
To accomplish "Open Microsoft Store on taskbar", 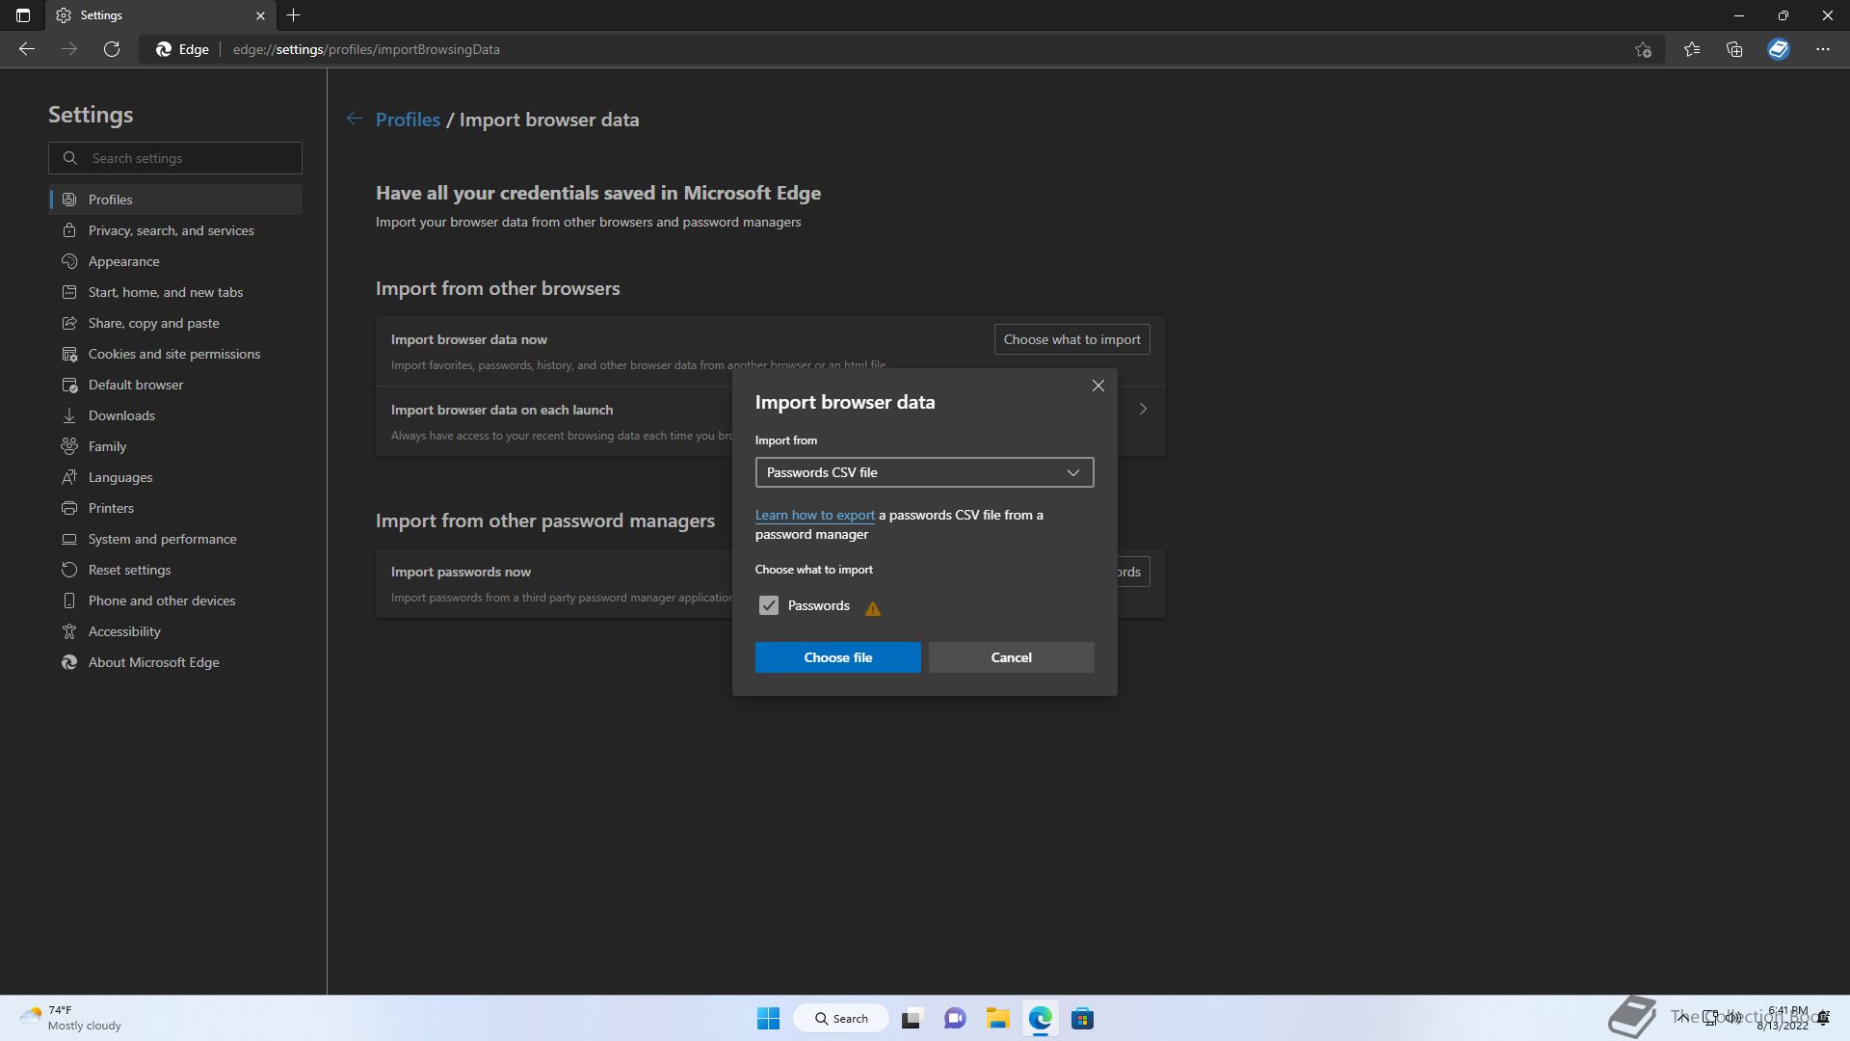I will click(1082, 1019).
